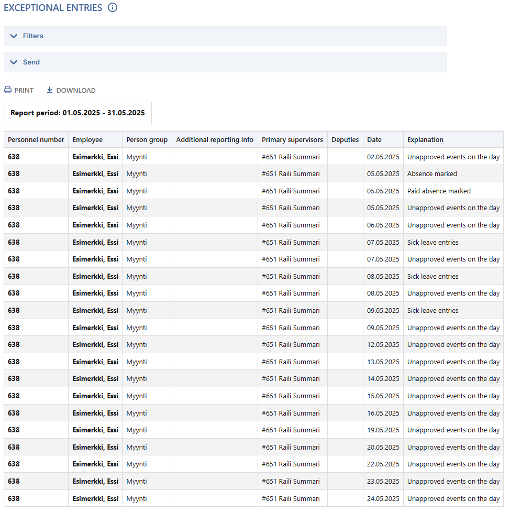Open the Filters section label

click(33, 36)
